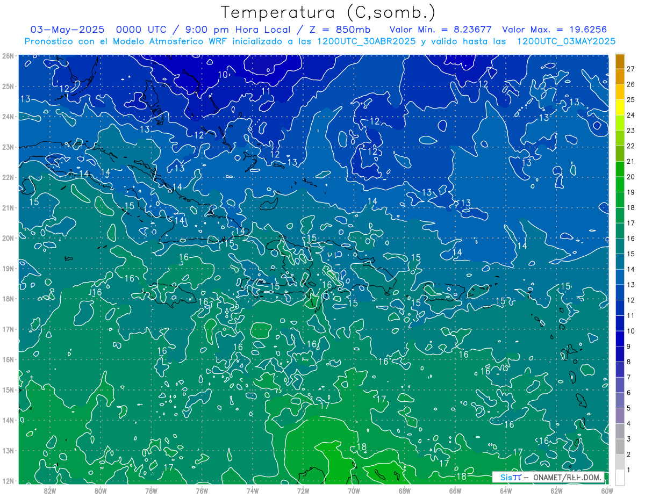Click the "16N" latitude axis label
Screen dimensions: 645x498
click(8, 359)
